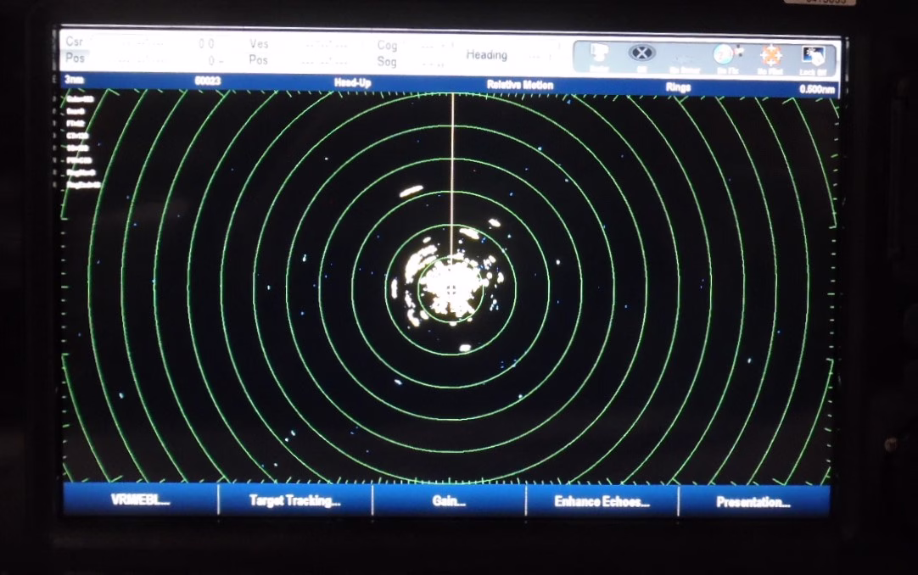This screenshot has height=575, width=918.
Task: Open the Target Tracking menu
Action: 295,500
